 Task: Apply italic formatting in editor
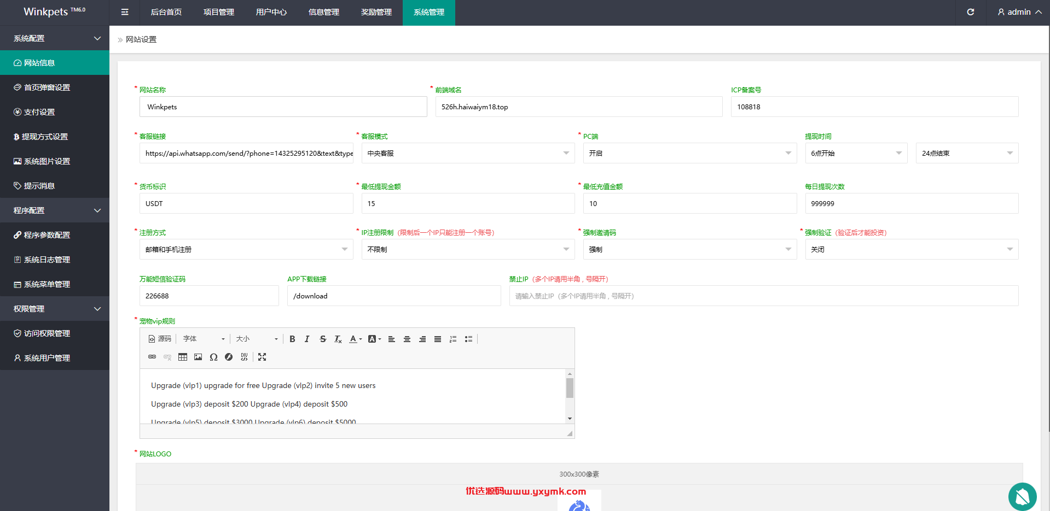(307, 339)
